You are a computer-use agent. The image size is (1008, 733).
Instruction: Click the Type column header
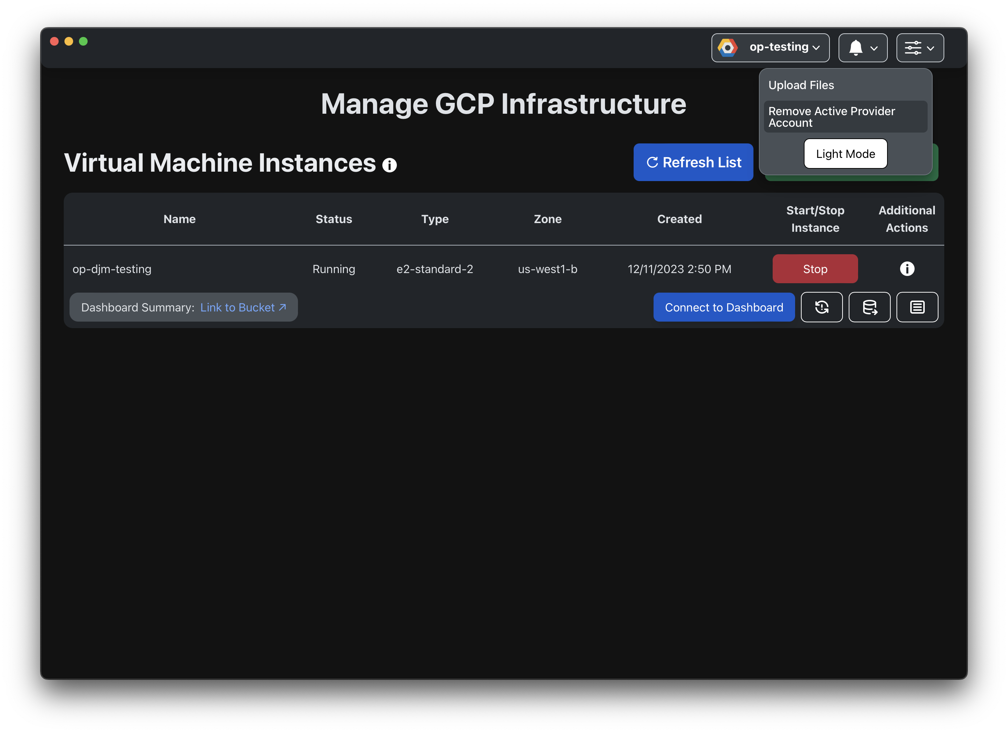tap(435, 219)
